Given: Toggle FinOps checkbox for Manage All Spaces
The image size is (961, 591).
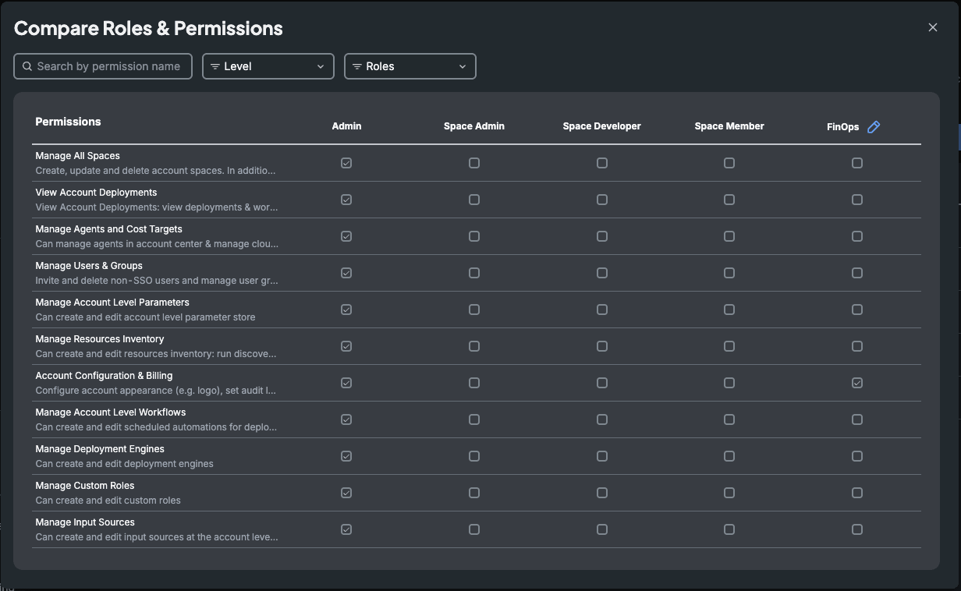Looking at the screenshot, I should pos(857,163).
